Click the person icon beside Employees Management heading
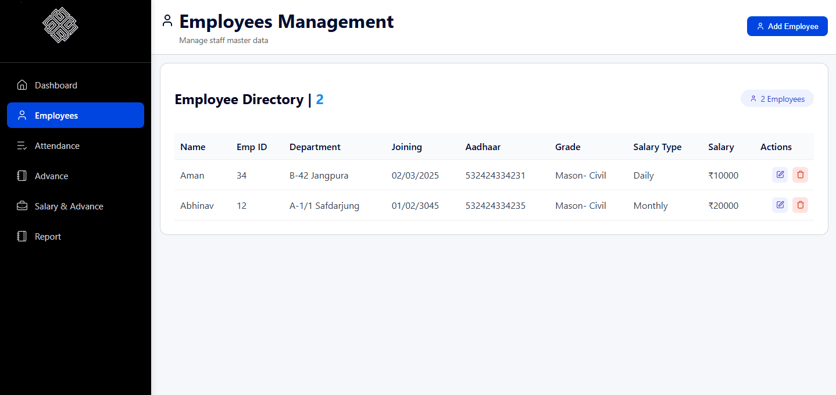836x395 pixels. [x=167, y=20]
